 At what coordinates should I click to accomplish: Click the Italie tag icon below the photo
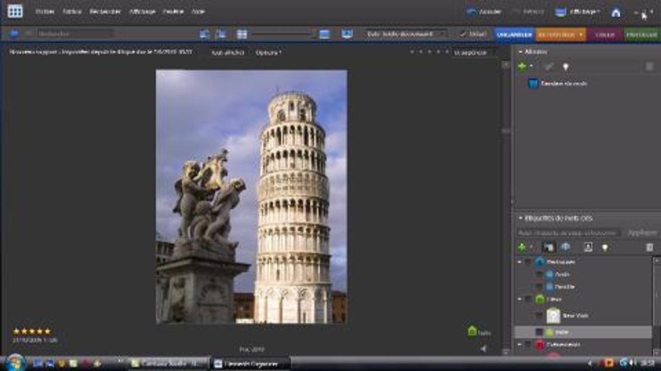click(472, 331)
